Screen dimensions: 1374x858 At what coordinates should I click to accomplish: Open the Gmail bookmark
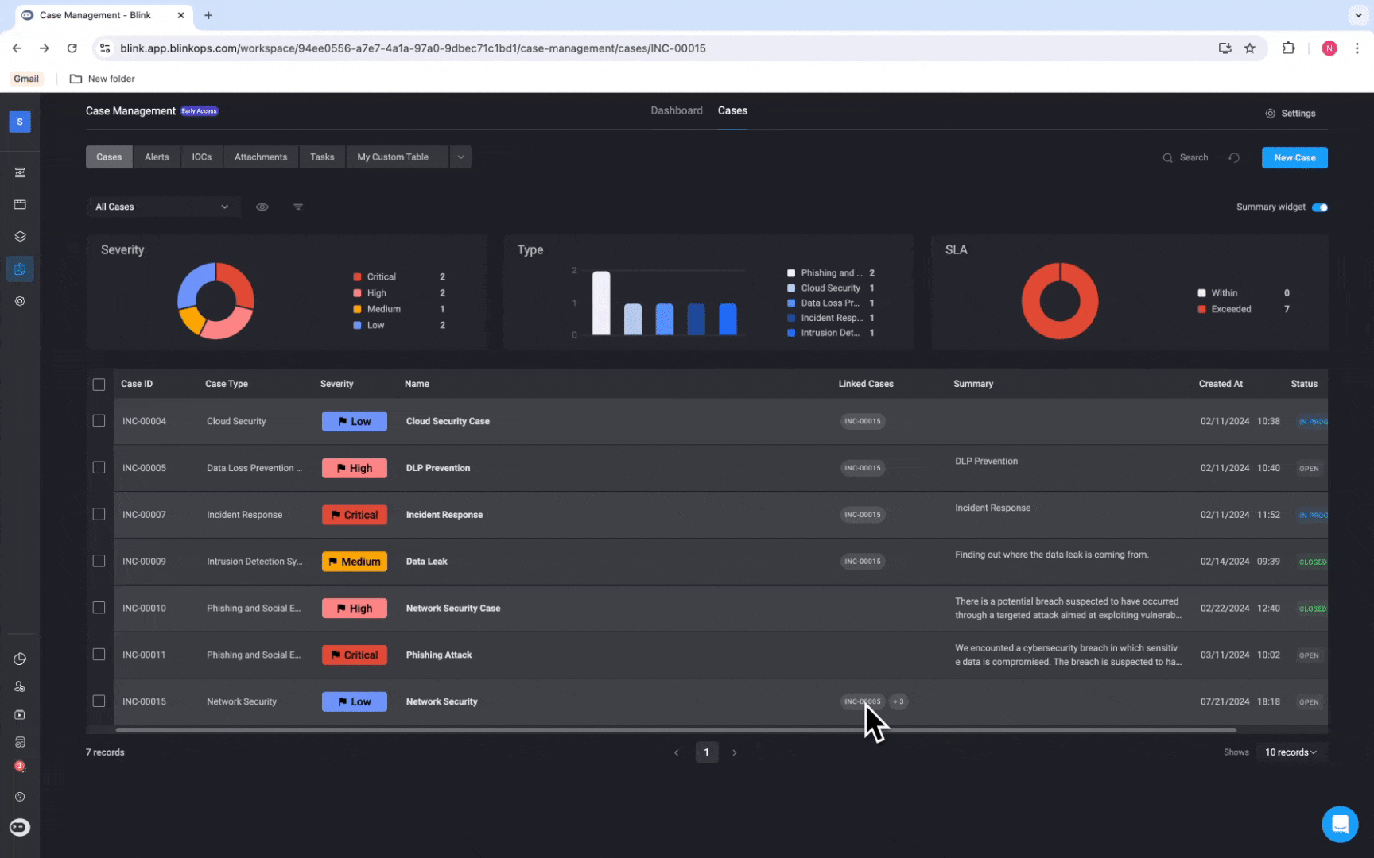click(x=25, y=79)
